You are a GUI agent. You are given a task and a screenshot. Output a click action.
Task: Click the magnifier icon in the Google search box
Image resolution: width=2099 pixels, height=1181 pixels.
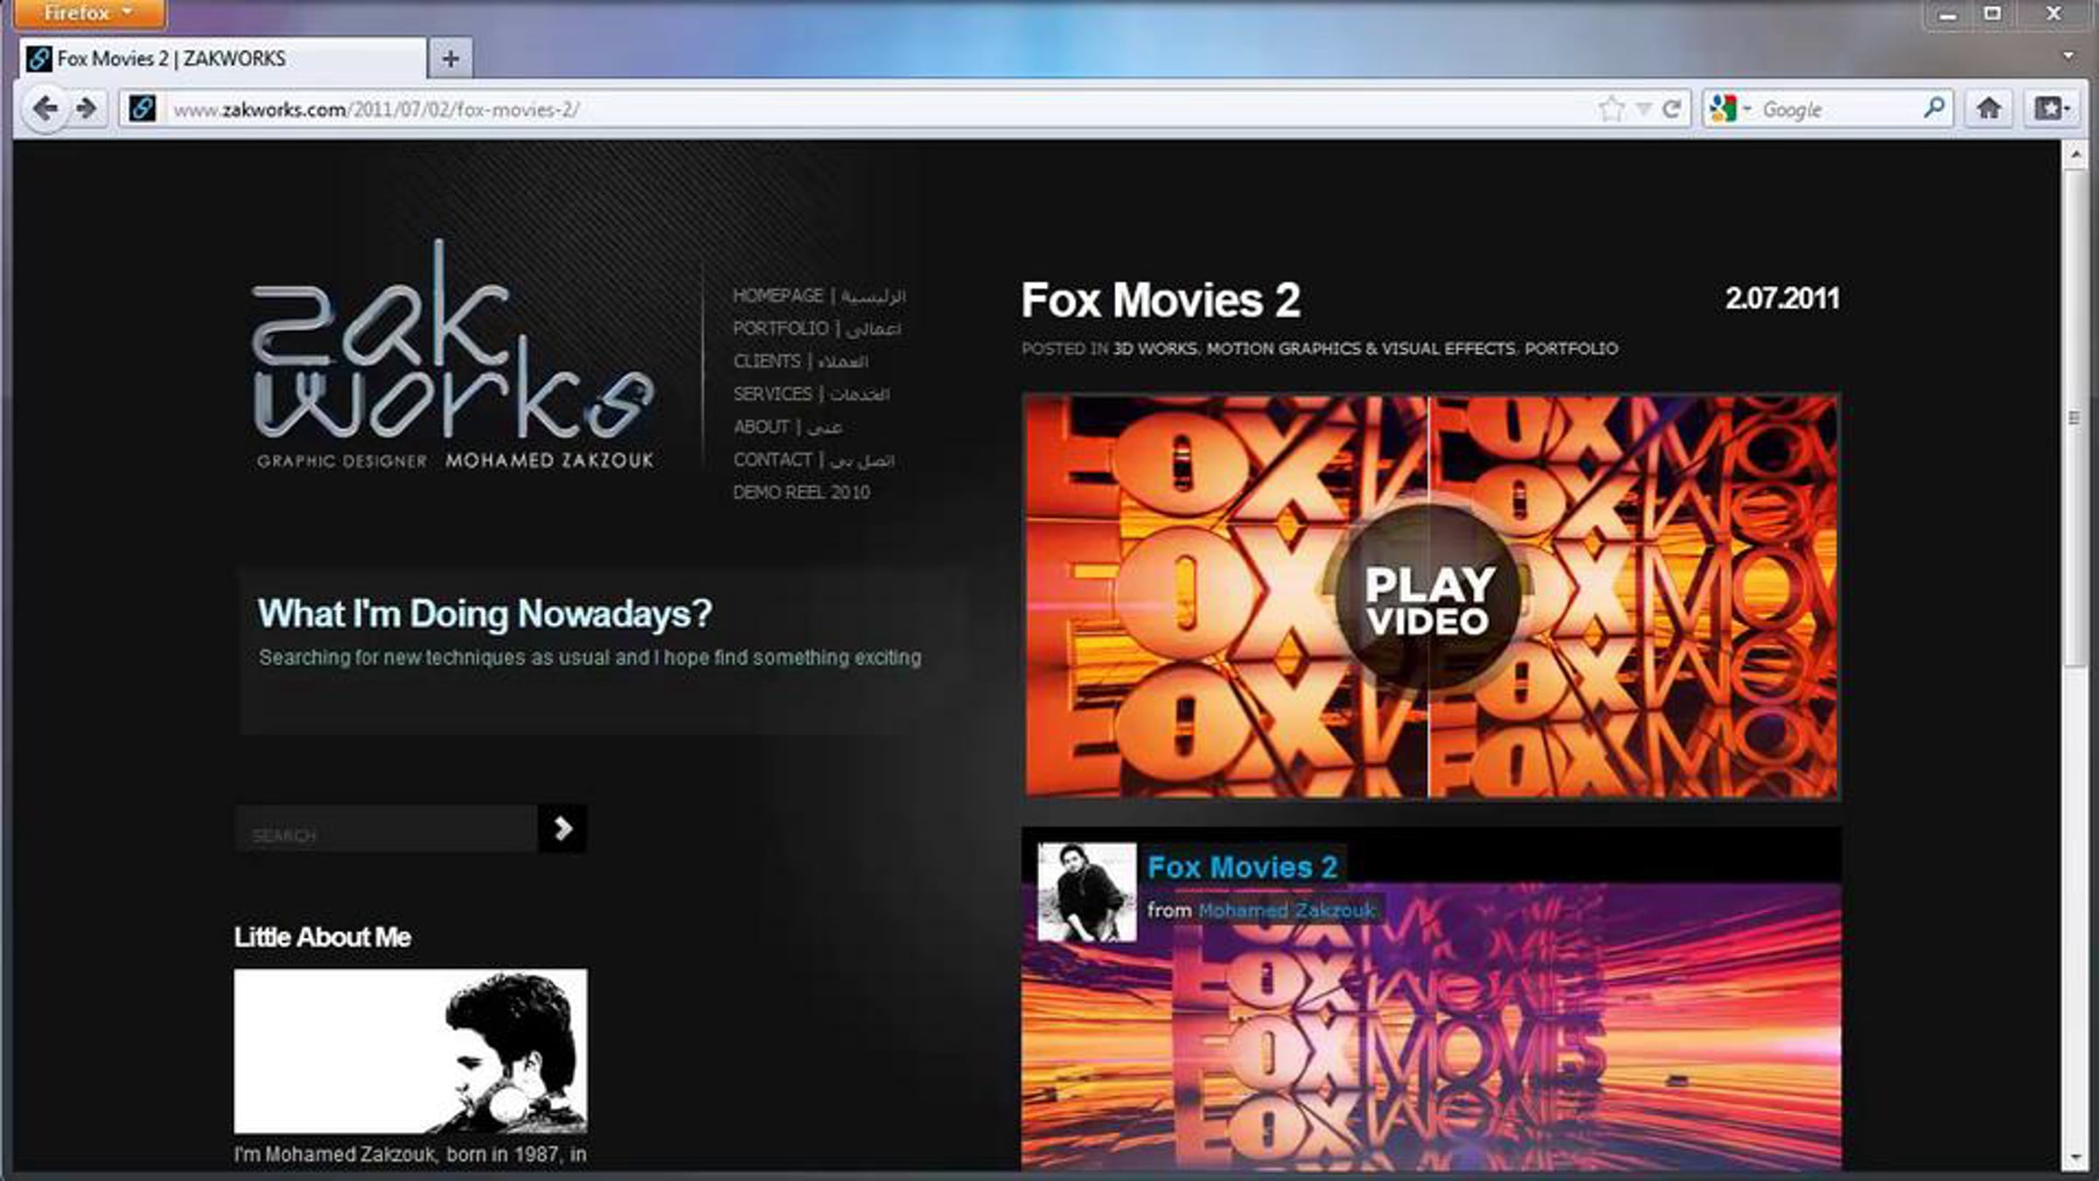click(1935, 108)
